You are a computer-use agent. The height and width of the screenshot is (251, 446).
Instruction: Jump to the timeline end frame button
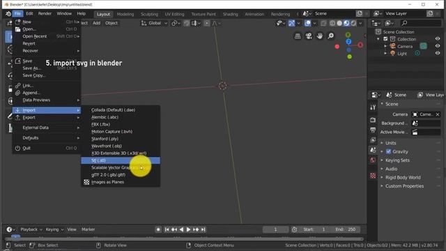(203, 229)
